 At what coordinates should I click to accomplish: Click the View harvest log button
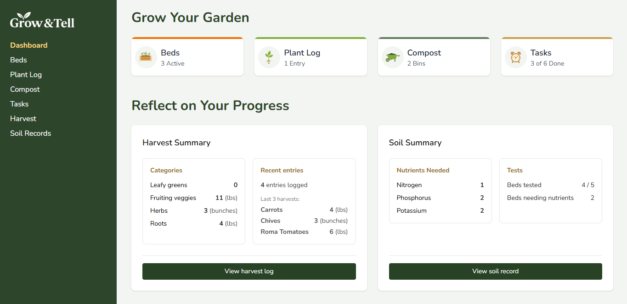(249, 271)
